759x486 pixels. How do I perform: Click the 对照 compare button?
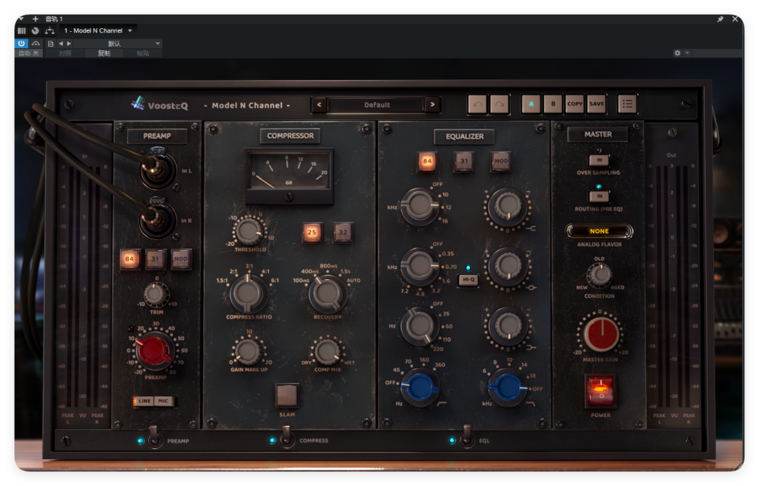click(64, 53)
